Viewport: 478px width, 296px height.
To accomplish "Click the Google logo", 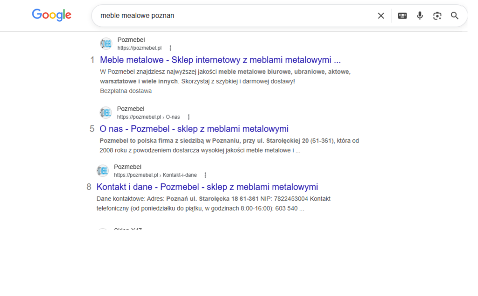I will point(51,15).
